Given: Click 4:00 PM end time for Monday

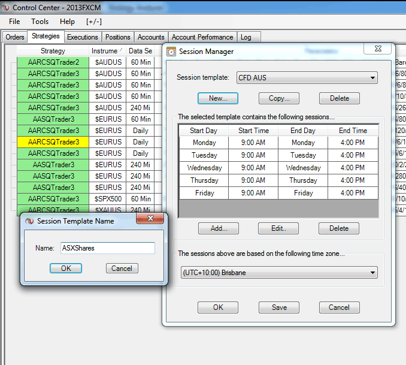Looking at the screenshot, I should [x=353, y=143].
